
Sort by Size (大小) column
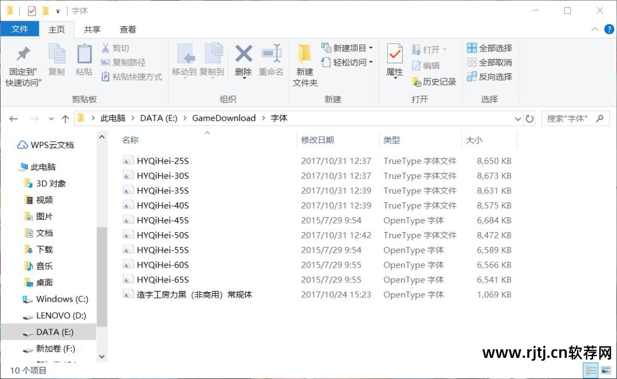(474, 140)
